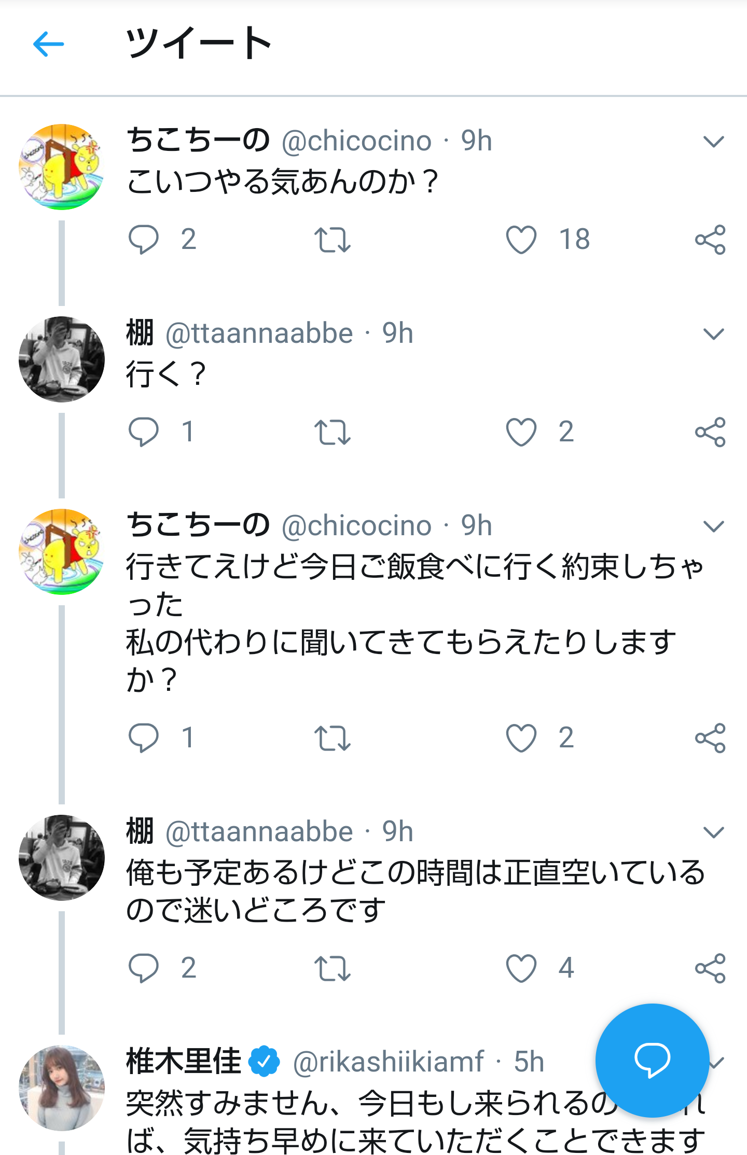Like the 行きてえけど tweet
The height and width of the screenshot is (1155, 747).
pos(521,738)
